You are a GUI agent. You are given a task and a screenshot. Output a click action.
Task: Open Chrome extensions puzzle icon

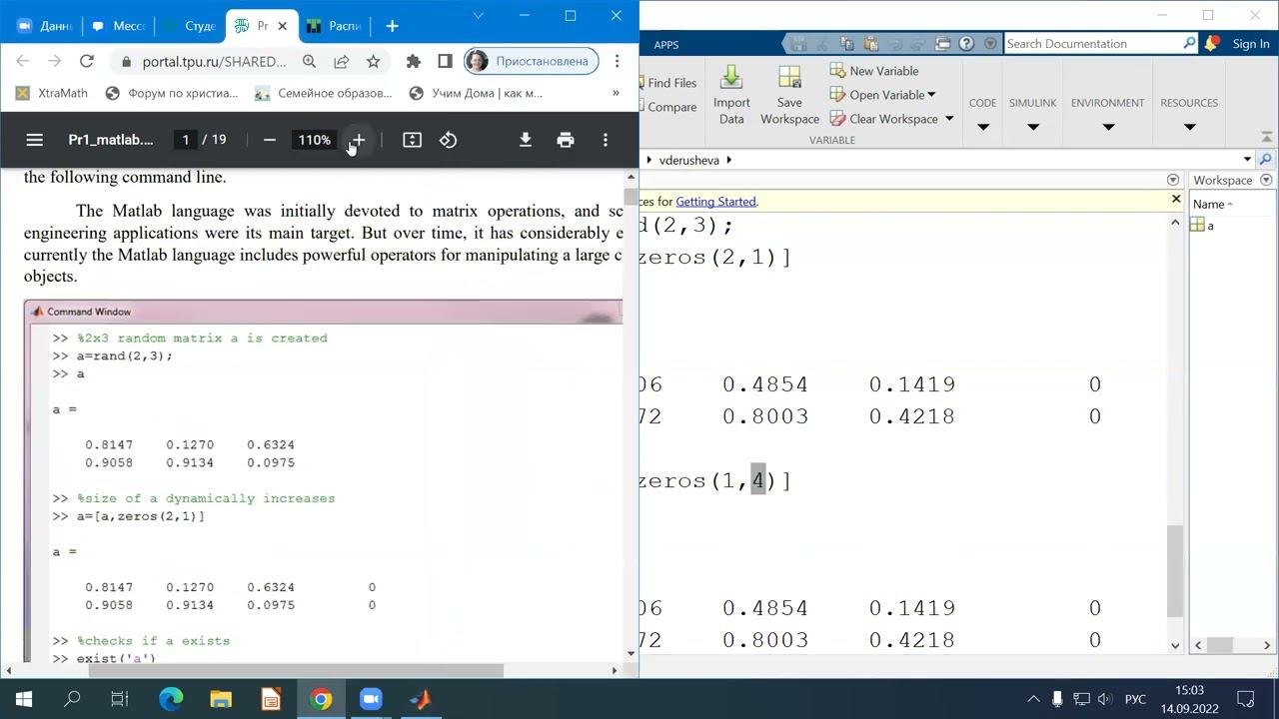click(414, 61)
